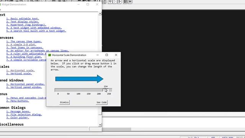Open the 'Message boxes' demo link
This screenshot has height=138, width=245.
coord(18,112)
